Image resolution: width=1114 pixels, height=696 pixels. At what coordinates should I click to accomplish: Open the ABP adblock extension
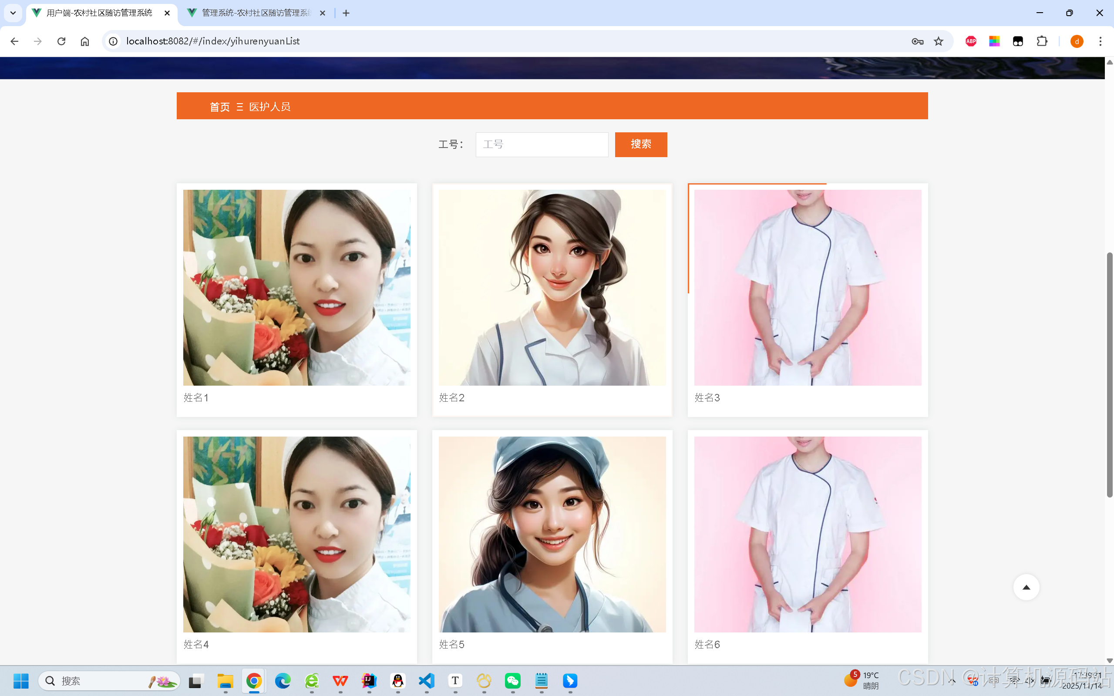971,41
